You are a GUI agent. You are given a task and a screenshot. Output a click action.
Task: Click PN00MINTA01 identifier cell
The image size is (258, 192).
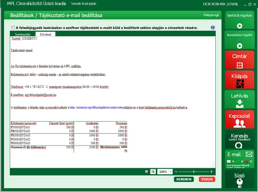tap(20, 127)
